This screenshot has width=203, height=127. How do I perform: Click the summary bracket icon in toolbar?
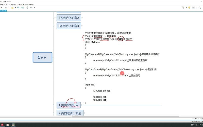(27, 8)
